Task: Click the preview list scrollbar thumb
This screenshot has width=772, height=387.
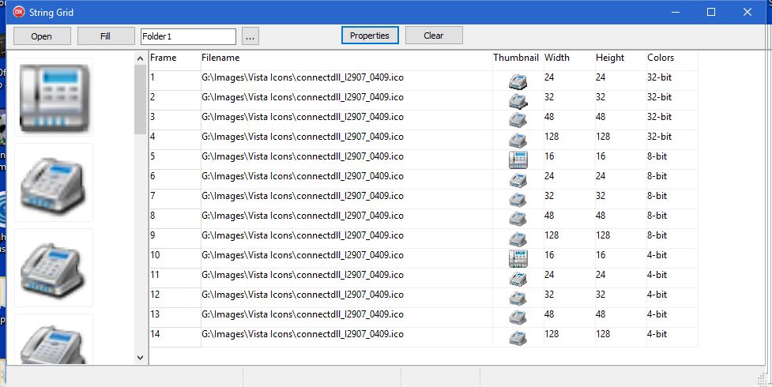Action: tap(141, 99)
